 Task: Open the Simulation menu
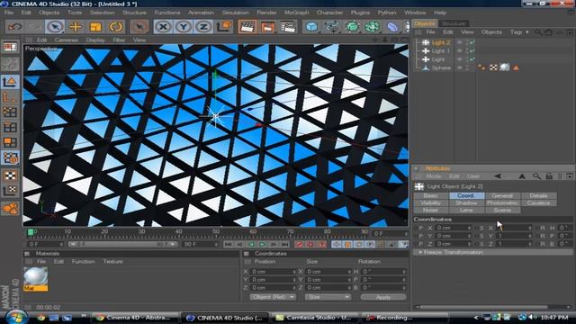point(235,13)
